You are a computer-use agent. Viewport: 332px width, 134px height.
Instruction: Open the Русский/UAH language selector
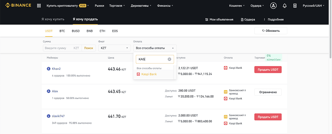click(314, 6)
